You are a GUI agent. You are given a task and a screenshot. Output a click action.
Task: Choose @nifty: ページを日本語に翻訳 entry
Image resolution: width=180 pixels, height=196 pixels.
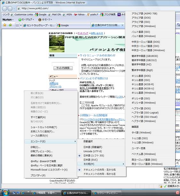pyautogui.click(x=51, y=166)
